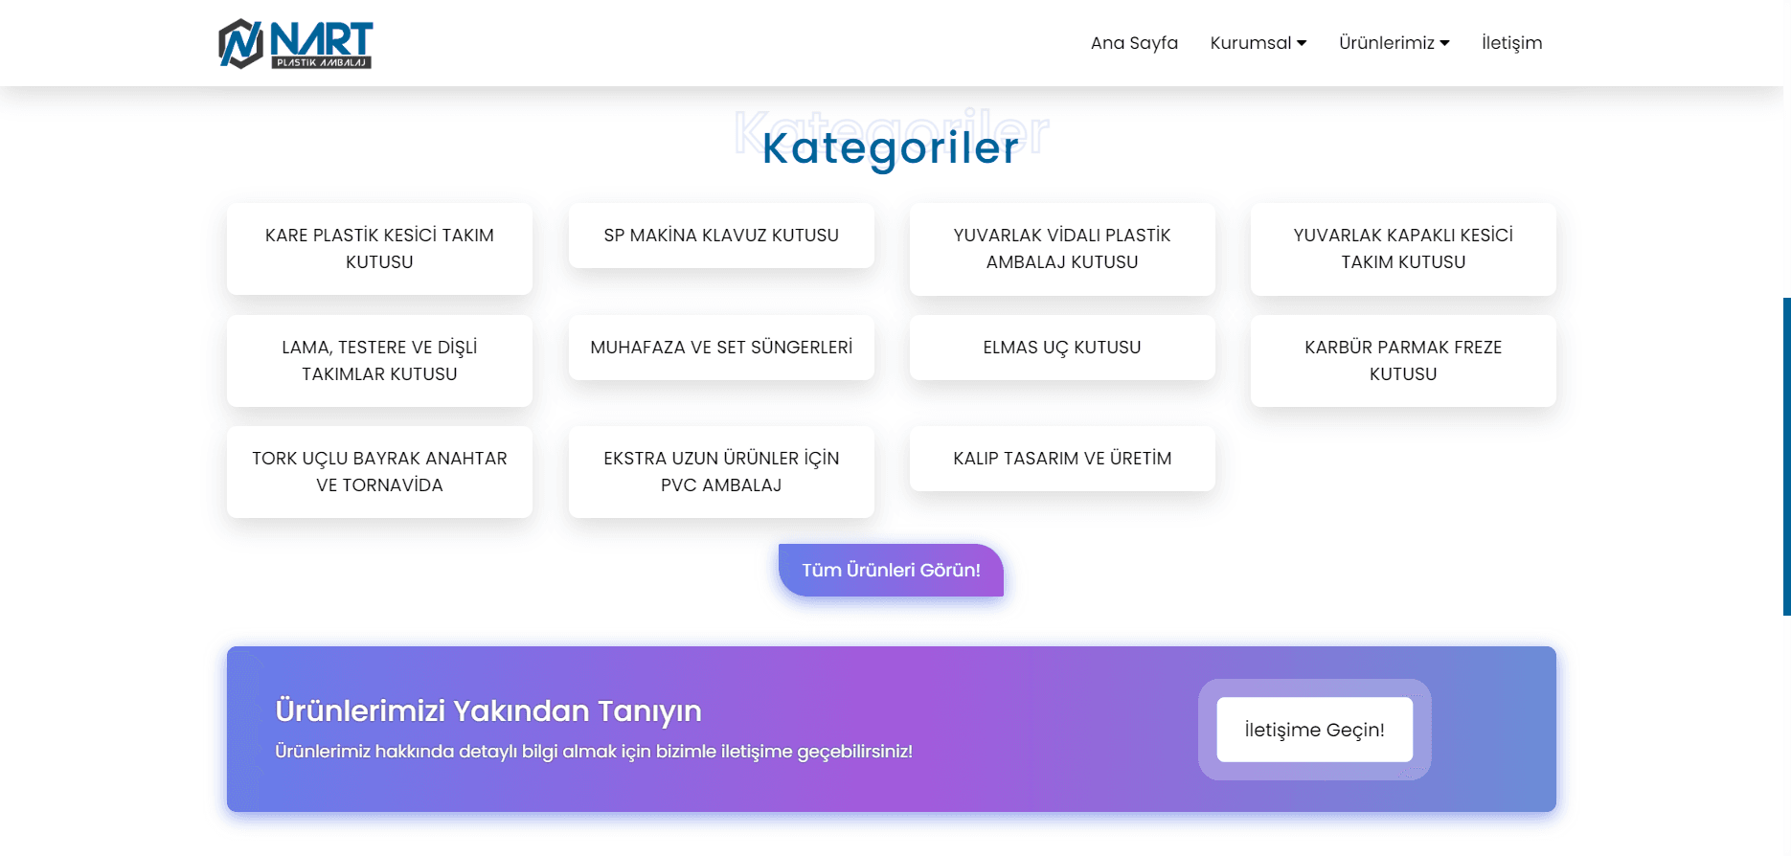Select SP Makina Klavuz Kutusu category
1791x856 pixels.
tap(721, 236)
